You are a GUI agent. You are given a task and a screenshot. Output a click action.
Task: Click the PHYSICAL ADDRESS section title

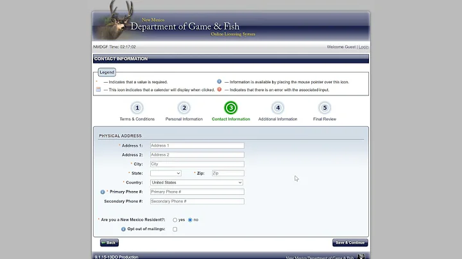(x=120, y=136)
